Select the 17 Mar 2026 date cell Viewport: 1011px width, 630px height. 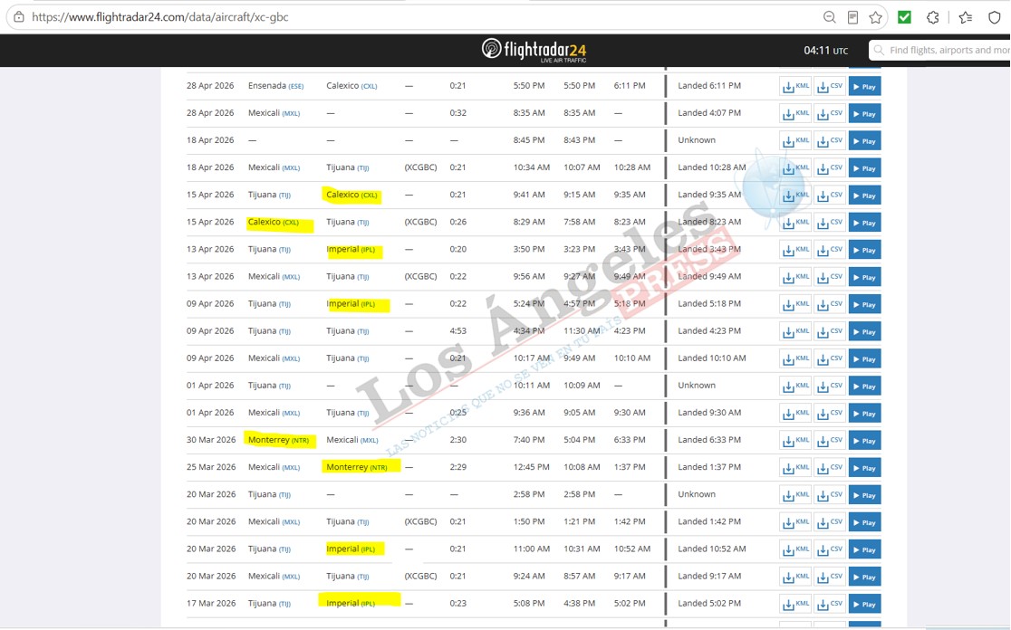(x=211, y=604)
